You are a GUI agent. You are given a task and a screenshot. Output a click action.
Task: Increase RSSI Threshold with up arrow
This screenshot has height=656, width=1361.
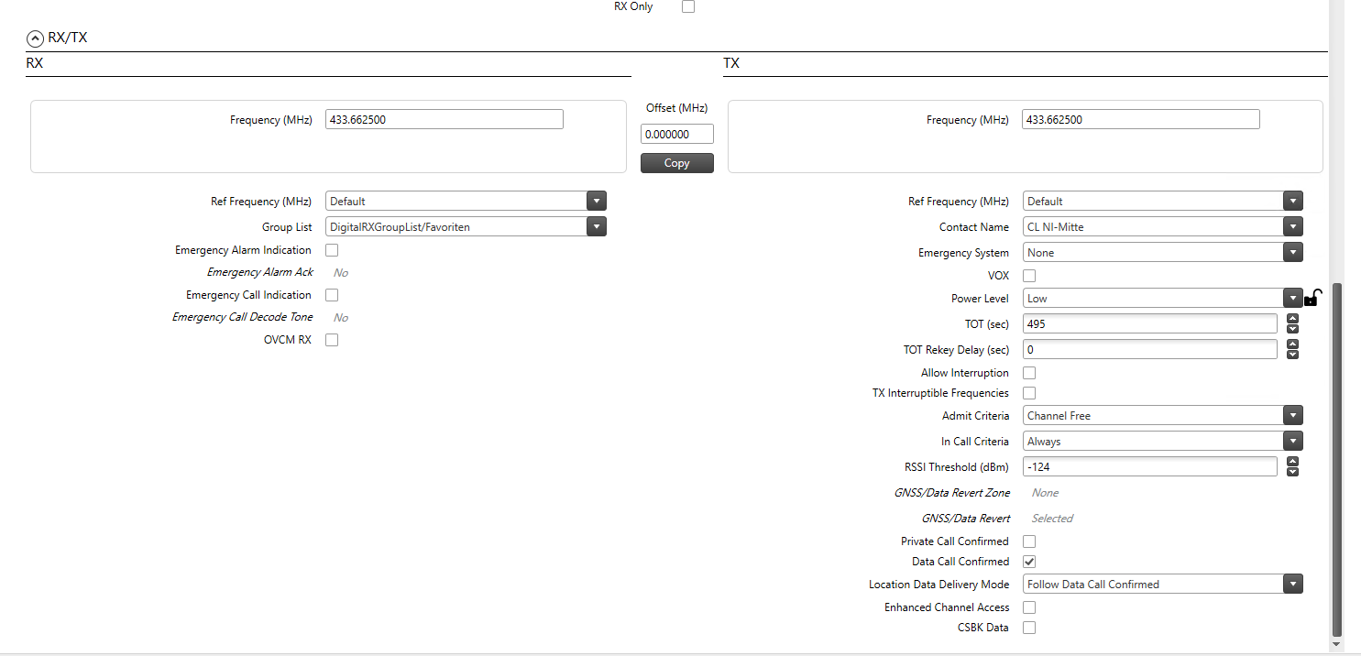click(1292, 462)
